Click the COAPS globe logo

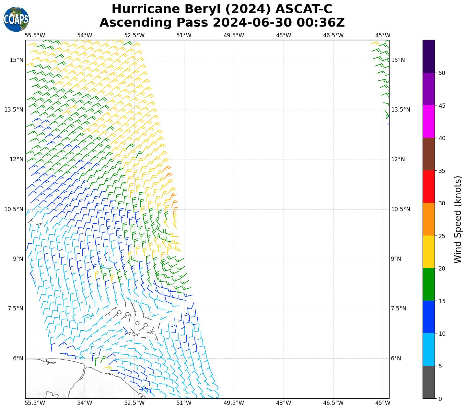point(16,19)
